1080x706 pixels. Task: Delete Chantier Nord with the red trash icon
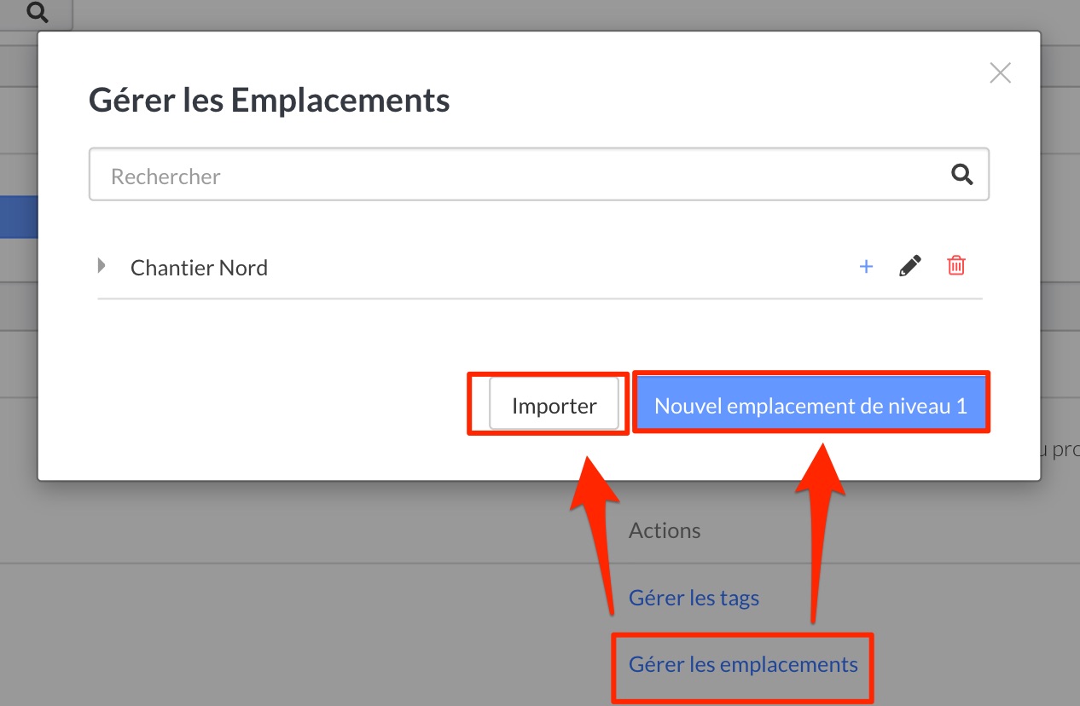(956, 266)
